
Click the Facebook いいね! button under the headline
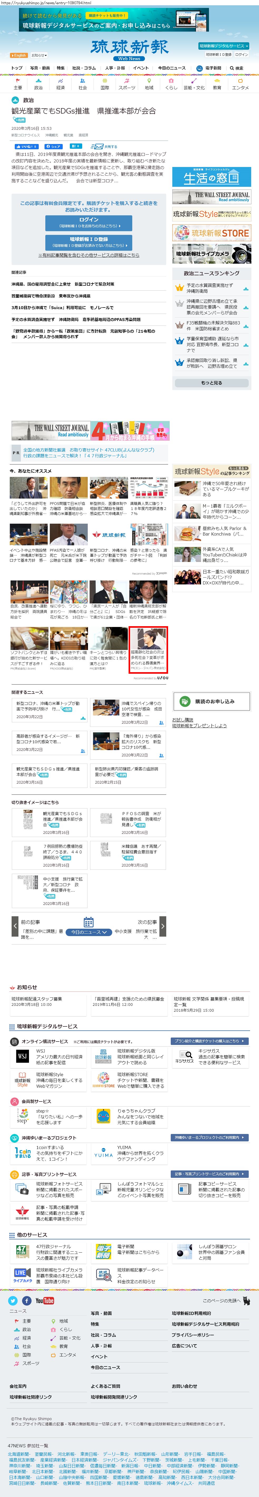pos(27,146)
